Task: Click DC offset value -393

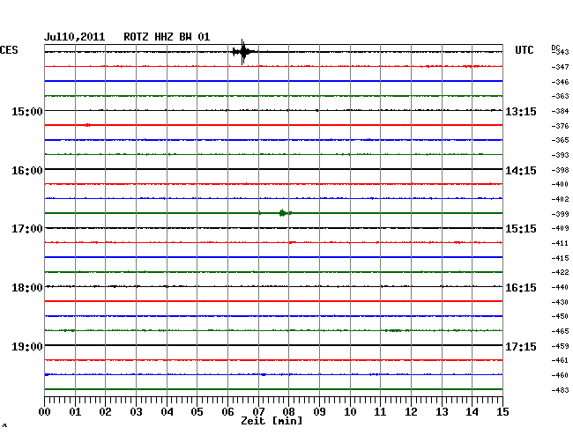Action: [560, 156]
